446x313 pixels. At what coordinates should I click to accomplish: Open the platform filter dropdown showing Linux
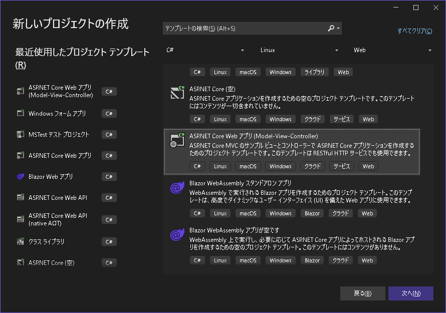click(x=299, y=50)
